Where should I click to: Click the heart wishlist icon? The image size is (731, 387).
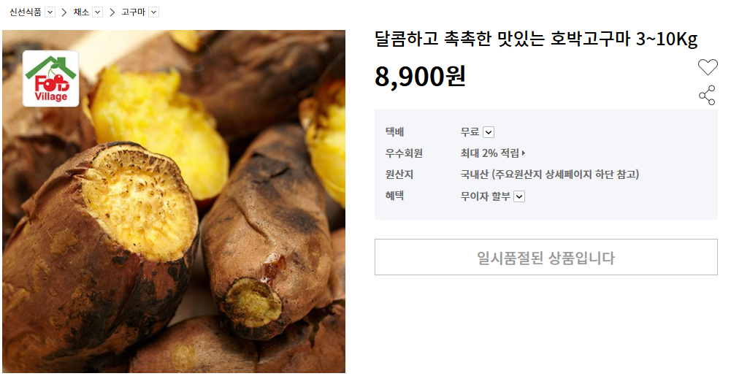707,67
